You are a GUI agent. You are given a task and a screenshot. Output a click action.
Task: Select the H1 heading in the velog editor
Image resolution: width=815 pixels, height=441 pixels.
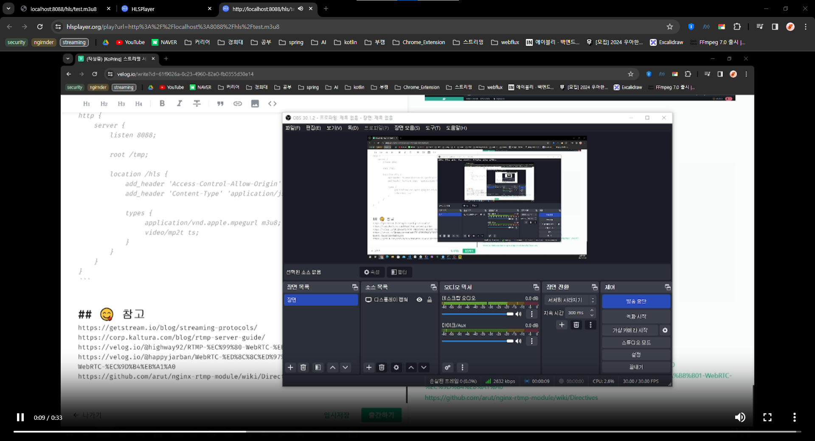tap(87, 104)
